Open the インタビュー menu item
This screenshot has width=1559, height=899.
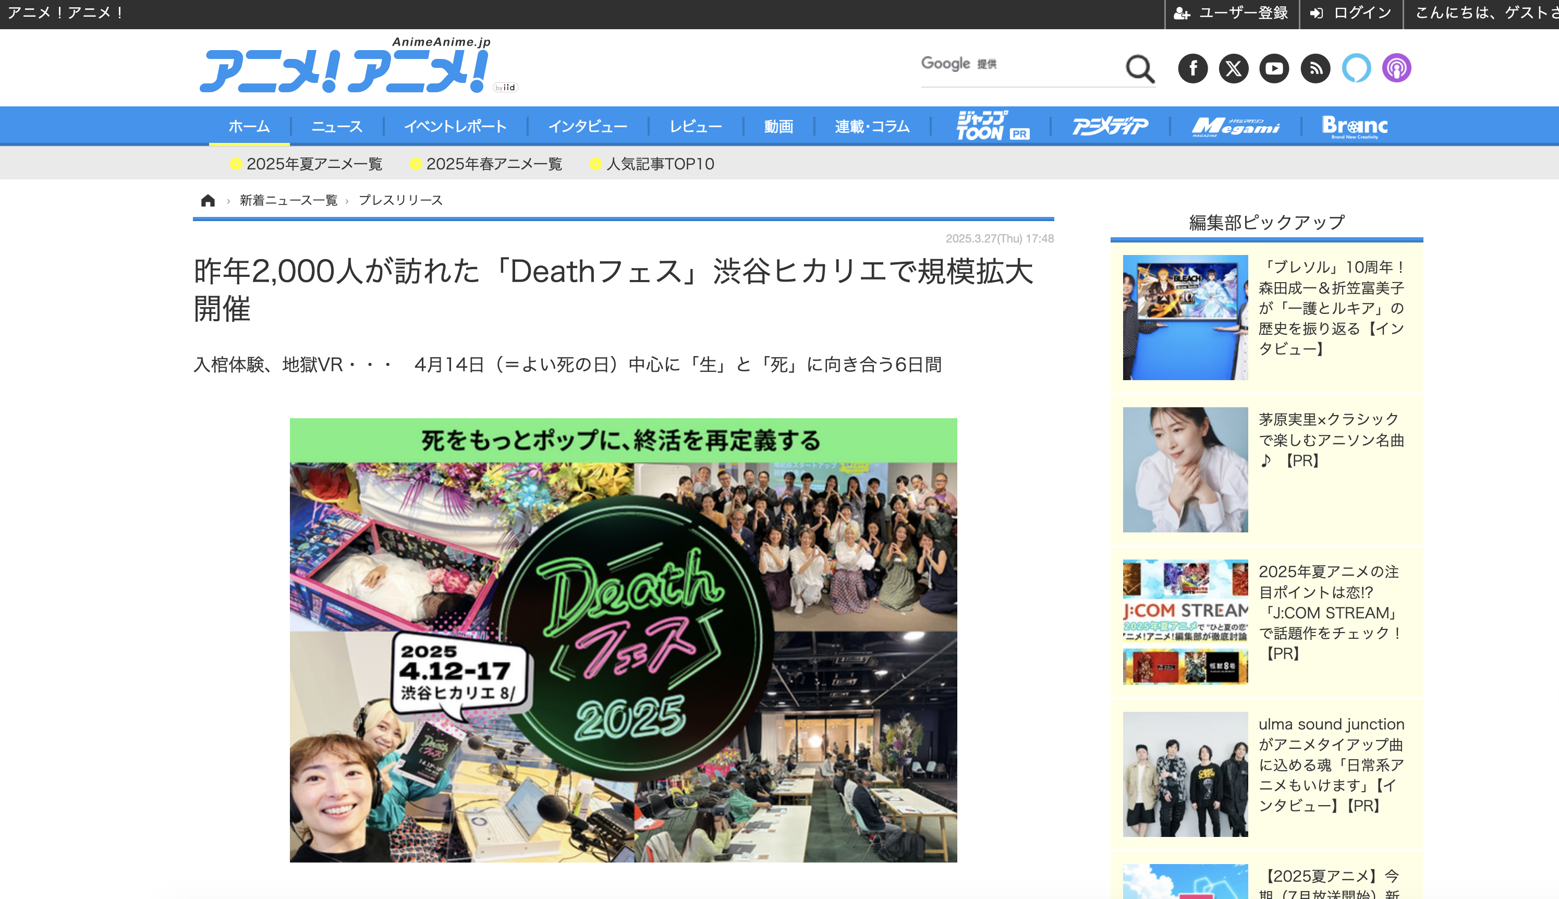pos(588,127)
